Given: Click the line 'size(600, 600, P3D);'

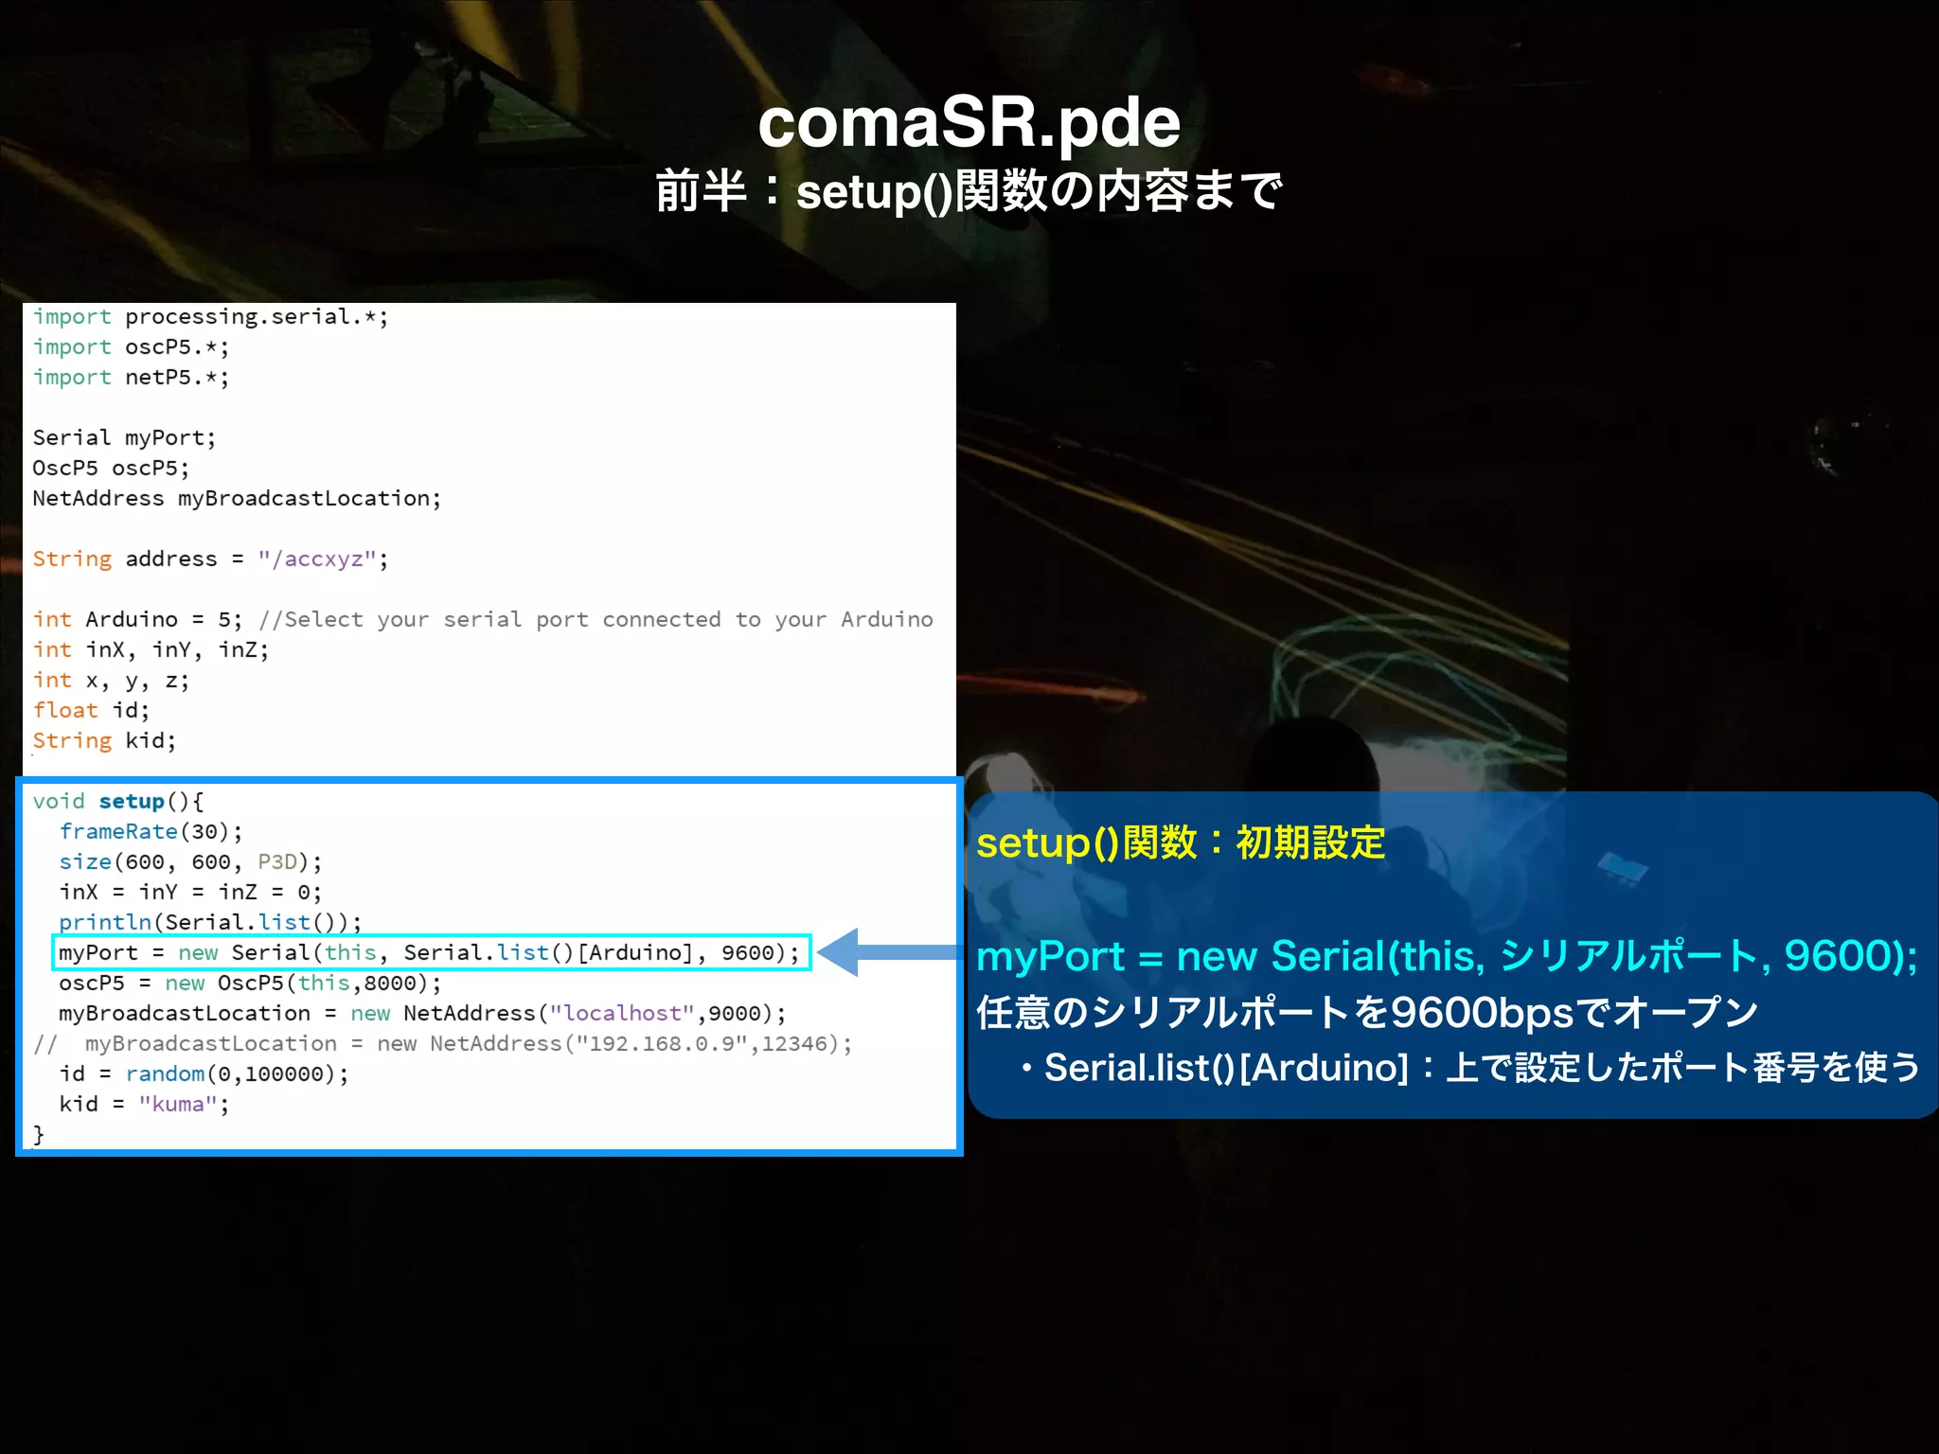Looking at the screenshot, I should pyautogui.click(x=190, y=862).
